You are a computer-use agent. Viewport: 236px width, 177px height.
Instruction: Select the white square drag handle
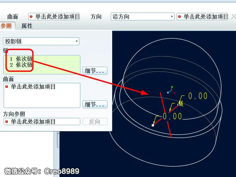click(153, 125)
